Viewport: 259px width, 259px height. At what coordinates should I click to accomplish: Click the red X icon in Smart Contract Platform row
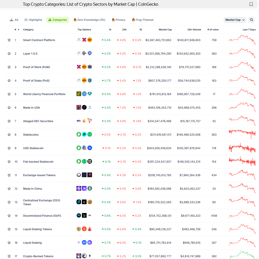[x=84, y=40]
